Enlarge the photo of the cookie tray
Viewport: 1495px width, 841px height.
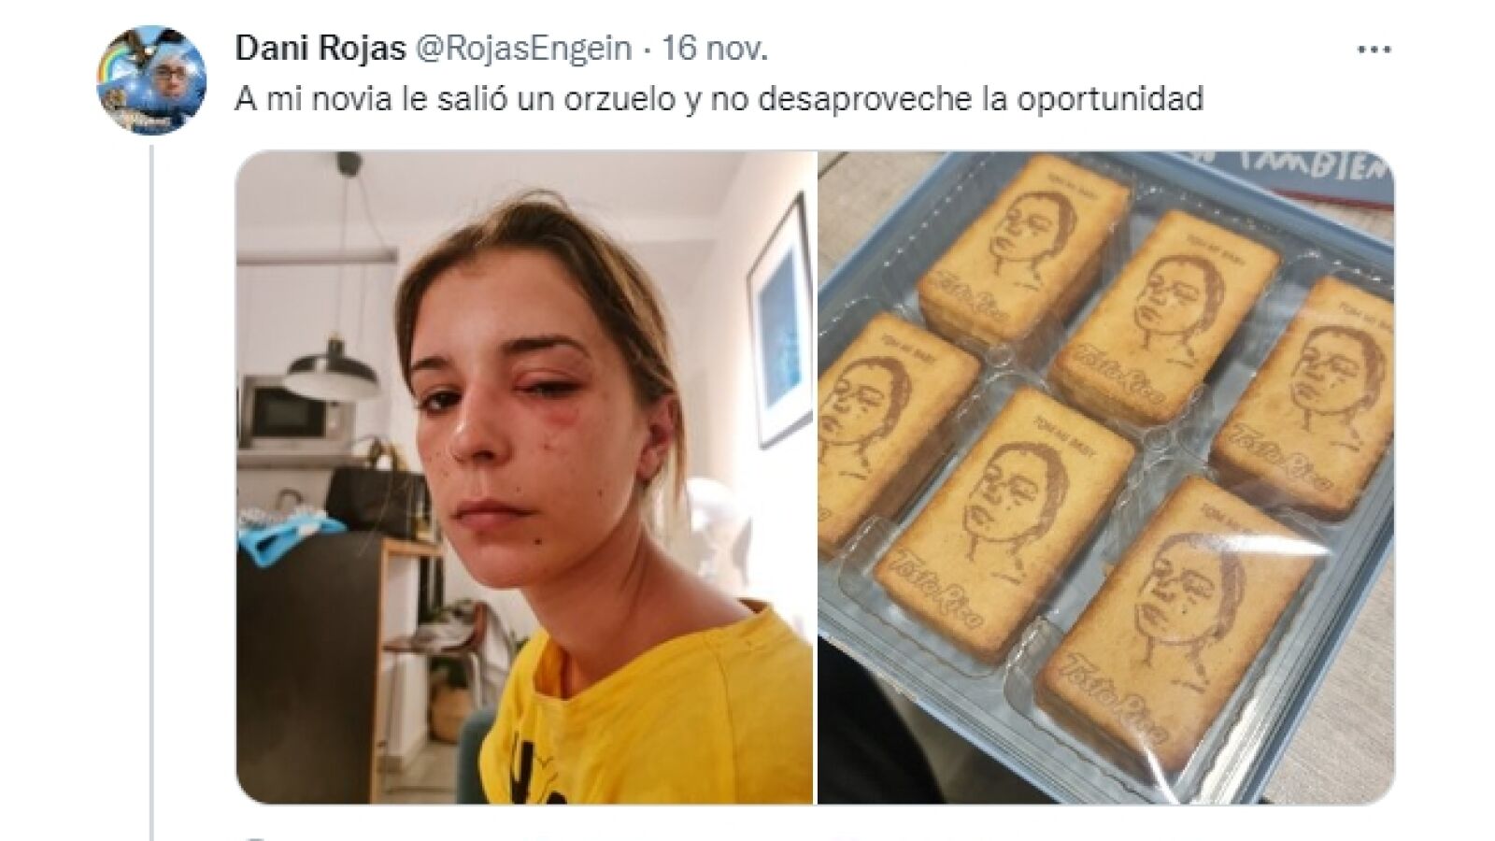coord(1106,478)
